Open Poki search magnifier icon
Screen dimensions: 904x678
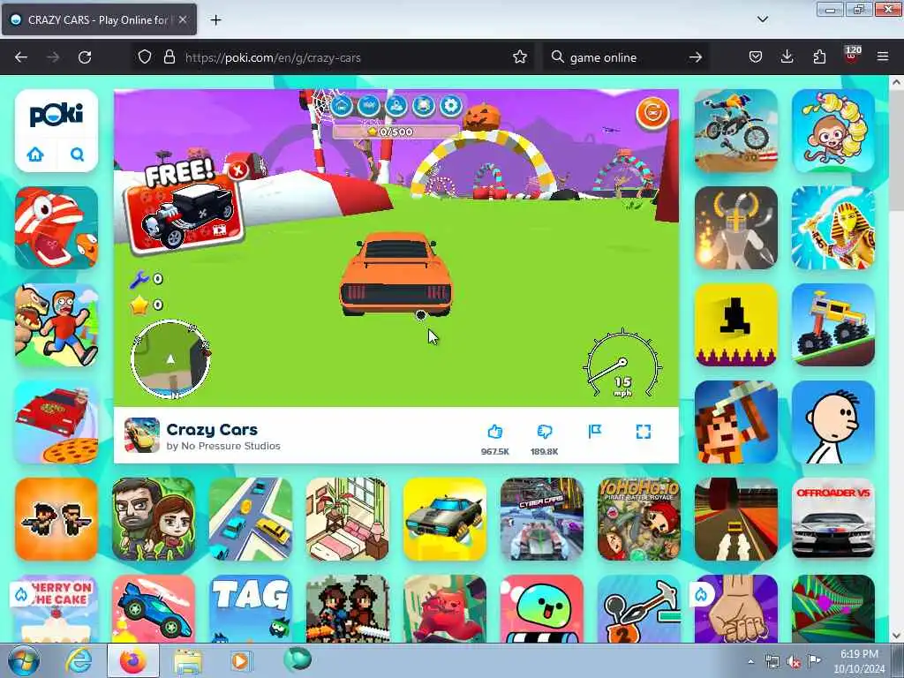pyautogui.click(x=78, y=154)
